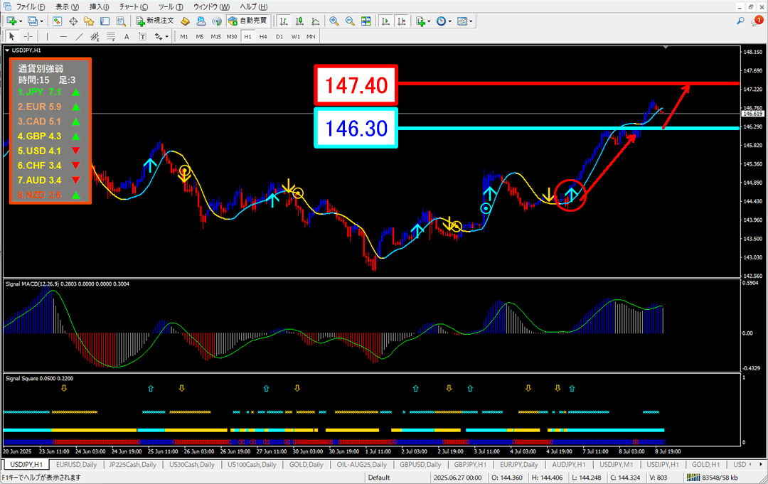Screen dimensions: 768x484
Task: Pick the vertical line drawing tool
Action: coord(47,36)
